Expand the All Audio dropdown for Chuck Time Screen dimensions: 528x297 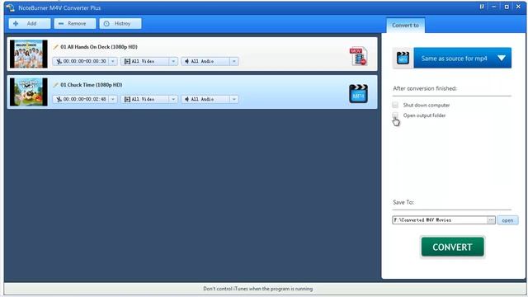(234, 99)
